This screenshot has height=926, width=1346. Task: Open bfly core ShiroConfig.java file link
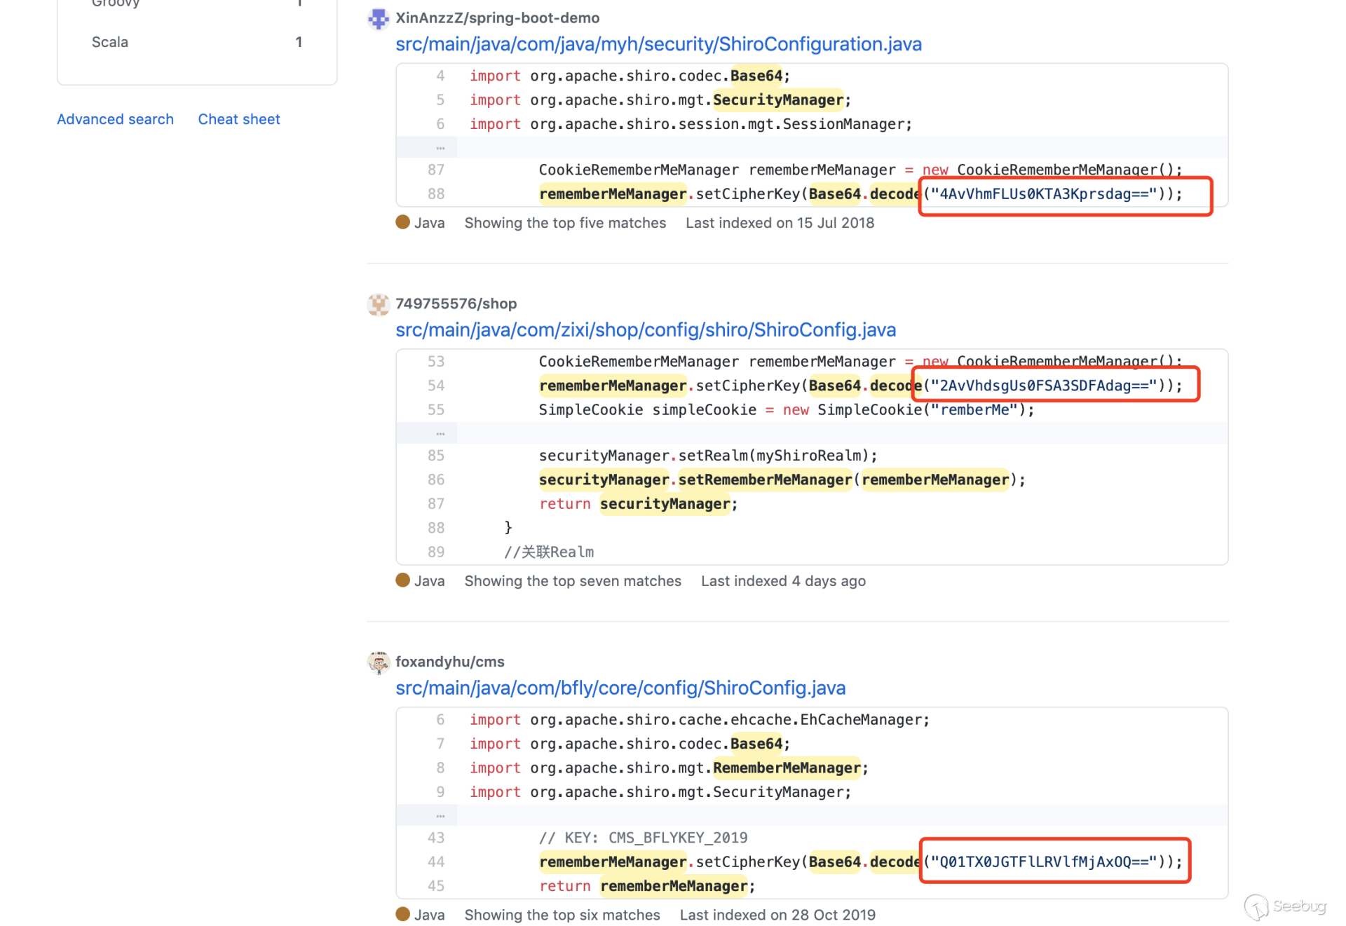tap(620, 688)
